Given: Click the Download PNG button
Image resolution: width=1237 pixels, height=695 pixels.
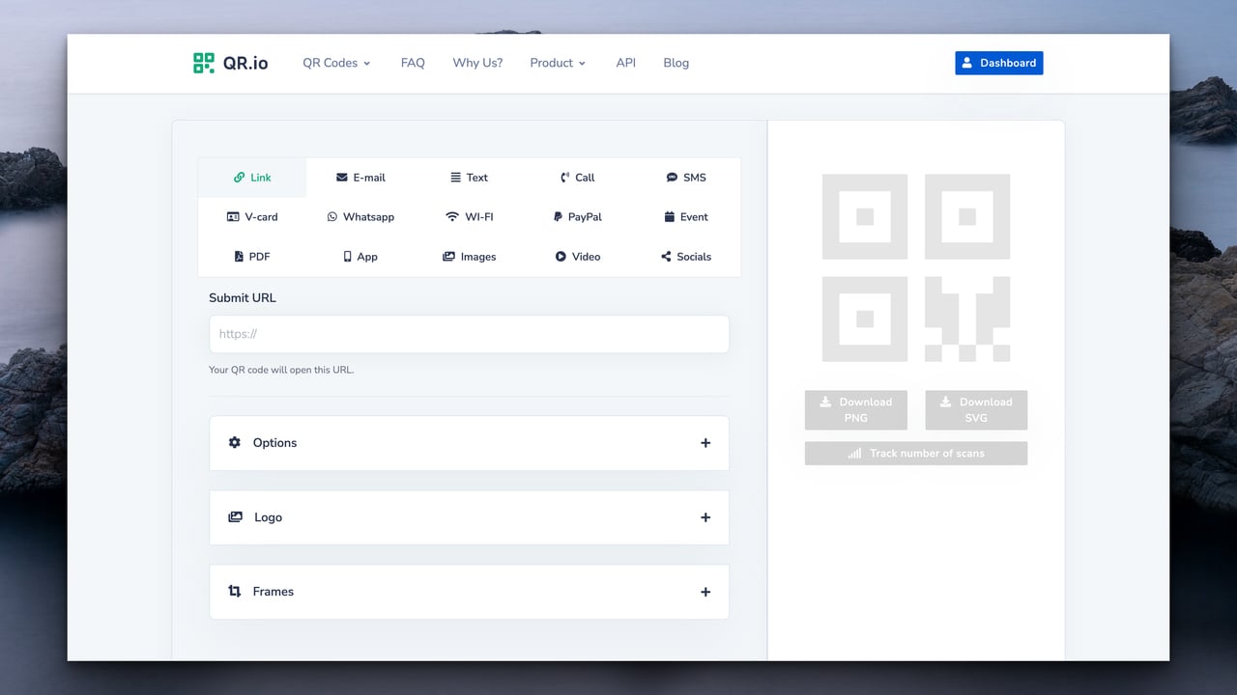Looking at the screenshot, I should tap(855, 410).
